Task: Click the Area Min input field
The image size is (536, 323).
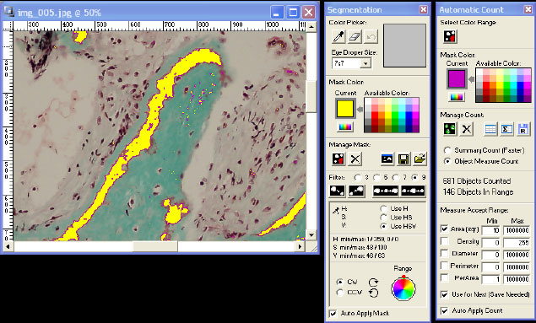Action: [491, 230]
